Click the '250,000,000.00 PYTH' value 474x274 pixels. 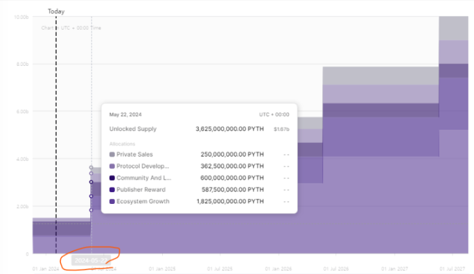(232, 155)
